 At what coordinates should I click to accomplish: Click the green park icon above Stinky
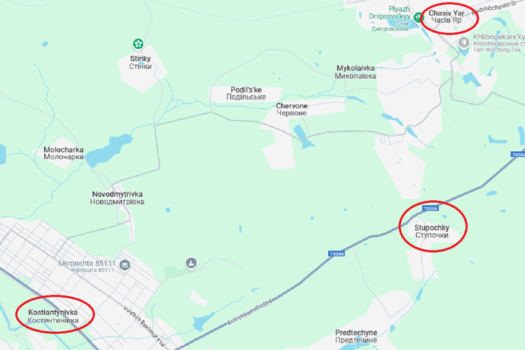click(138, 43)
